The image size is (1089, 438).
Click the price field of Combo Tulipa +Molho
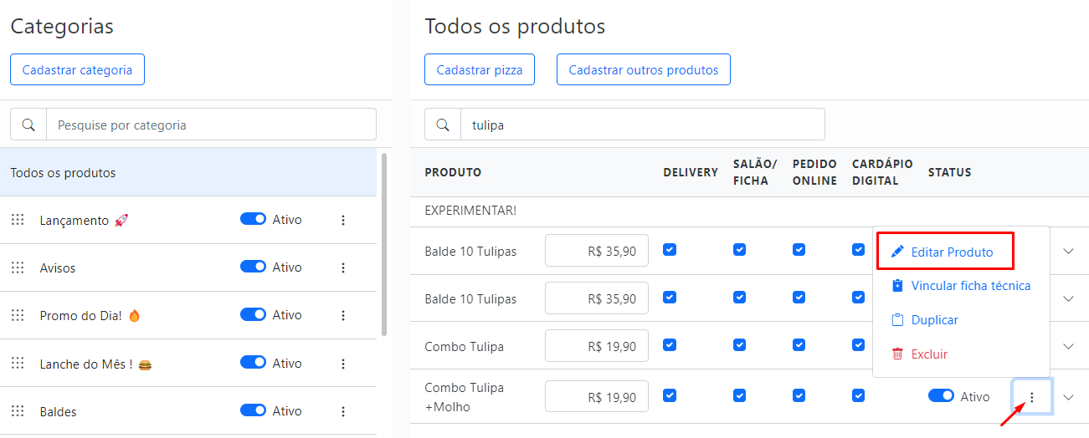click(597, 396)
